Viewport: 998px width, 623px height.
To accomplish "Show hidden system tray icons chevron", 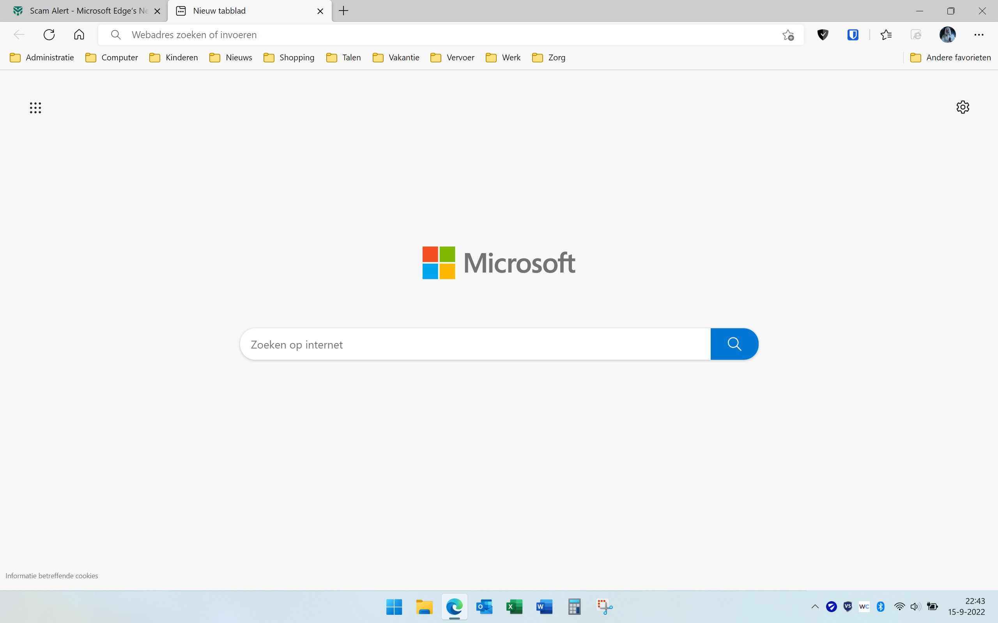I will coord(815,607).
